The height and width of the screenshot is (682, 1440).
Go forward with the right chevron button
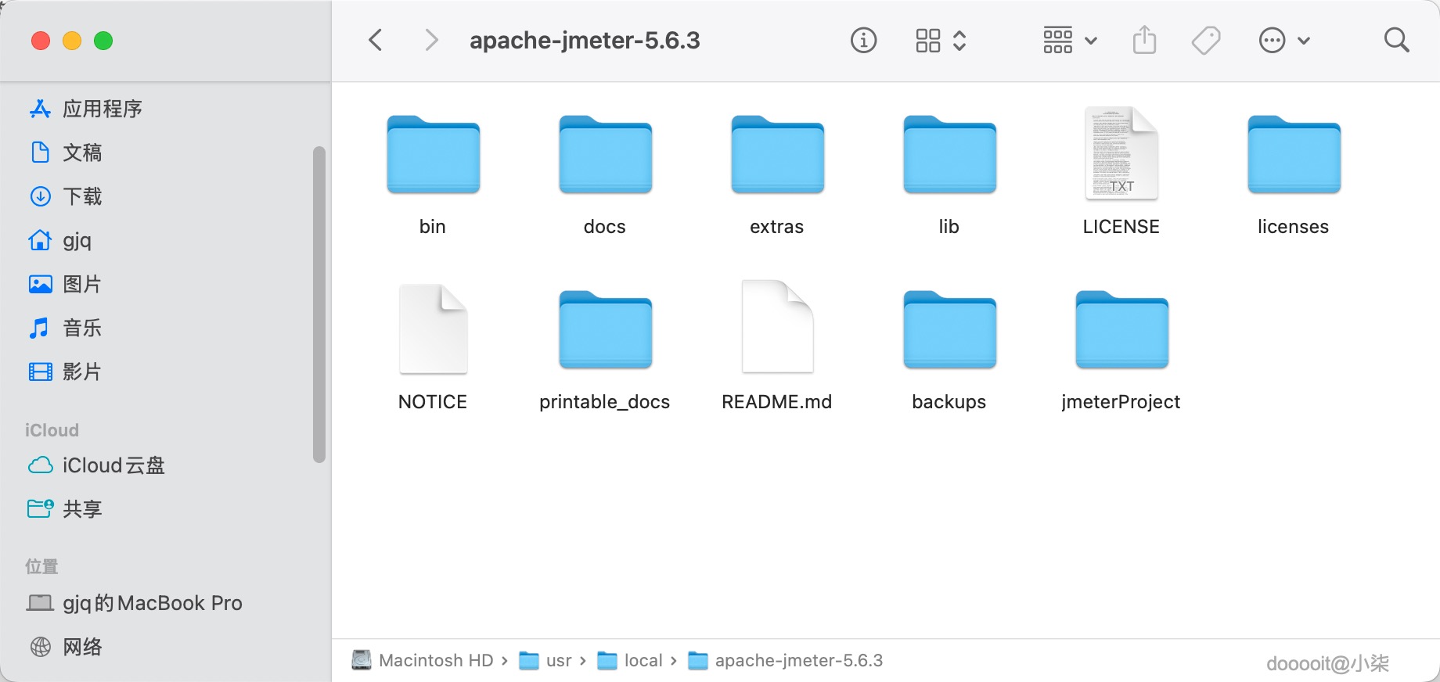pos(430,40)
